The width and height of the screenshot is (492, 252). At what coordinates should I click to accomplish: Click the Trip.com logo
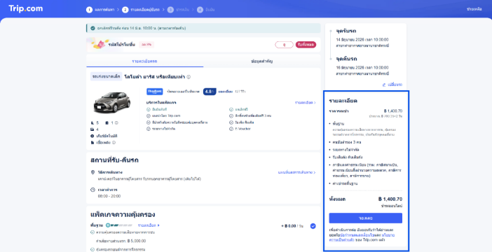tap(26, 8)
